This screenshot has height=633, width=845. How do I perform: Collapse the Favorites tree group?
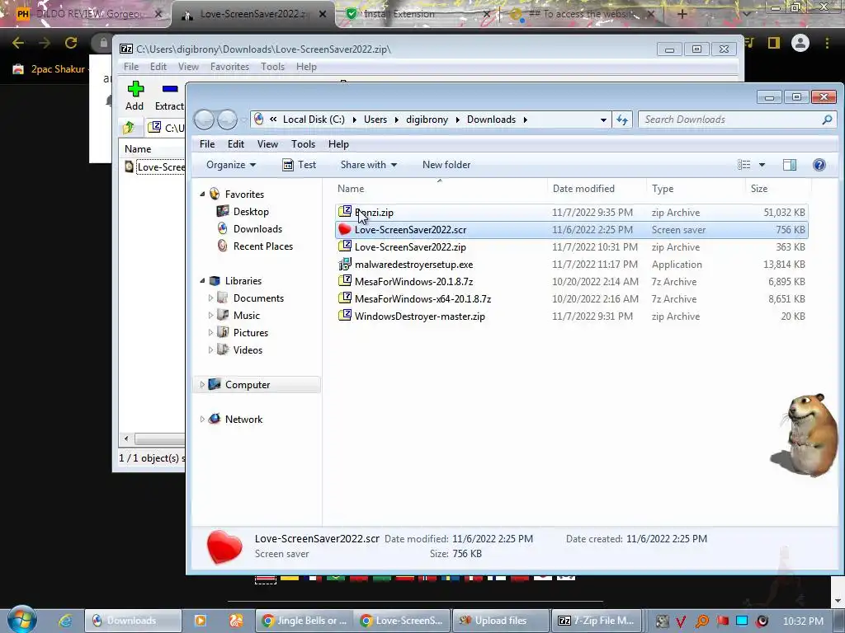point(203,194)
